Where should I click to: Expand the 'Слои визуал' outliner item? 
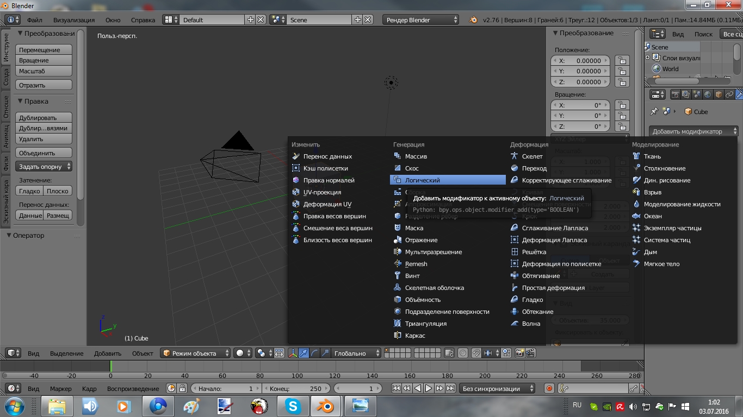[x=648, y=58]
